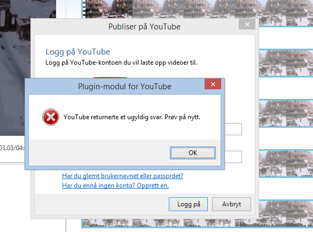Viewport: 313px width, 232px height.
Task: Cancel publishing with the Avbryt button
Action: point(231,204)
